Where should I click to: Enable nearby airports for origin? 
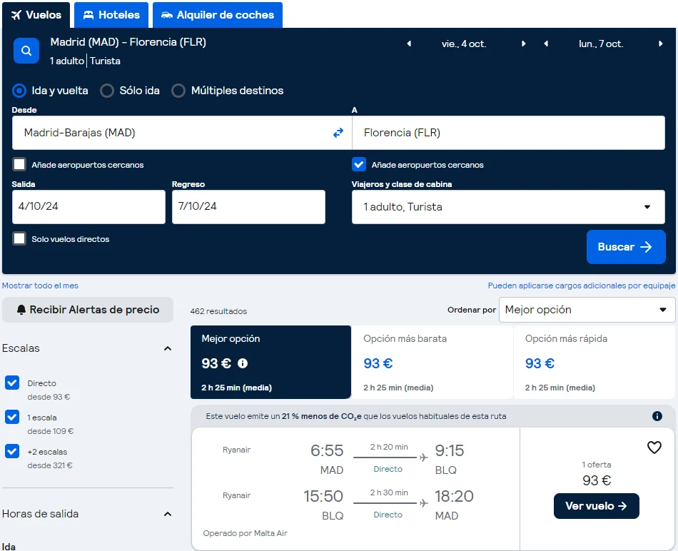pyautogui.click(x=19, y=165)
